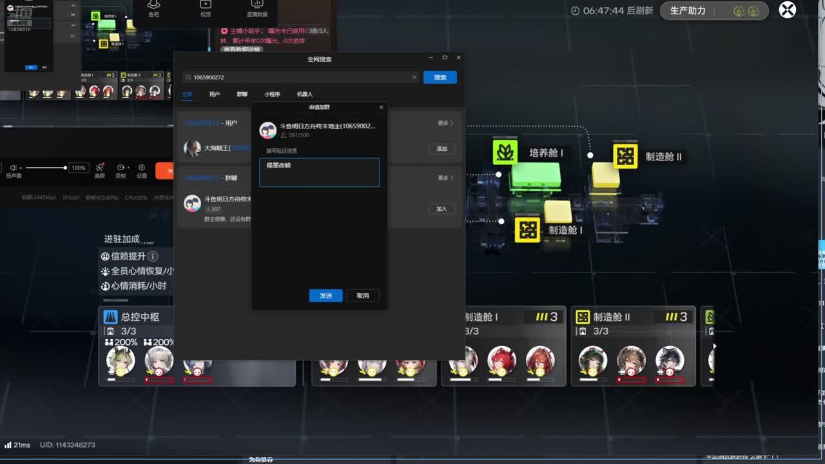The width and height of the screenshot is (825, 464).
Task: Select second operator avatar in 总控中枢
Action: click(x=159, y=361)
